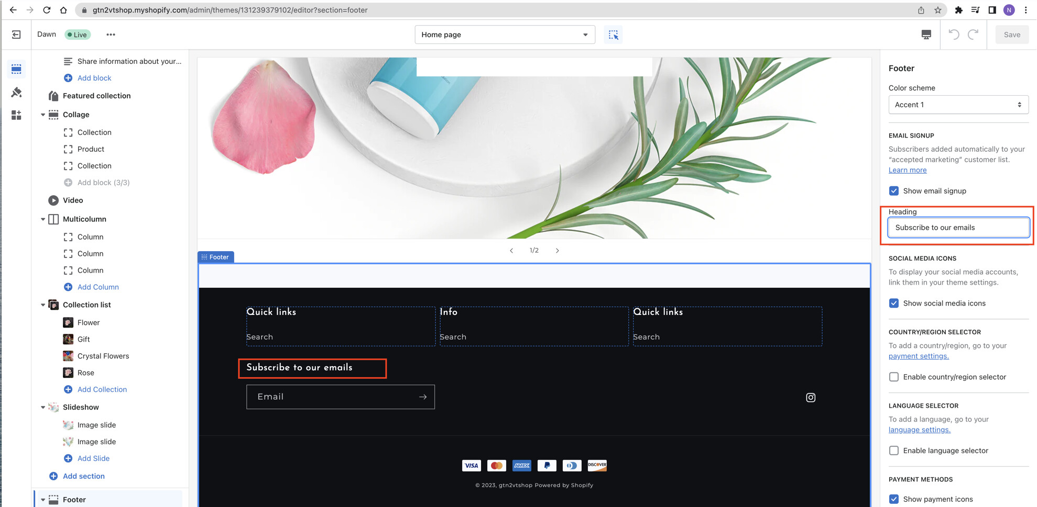The height and width of the screenshot is (507, 1037).
Task: Enable language selector checkbox
Action: 894,451
